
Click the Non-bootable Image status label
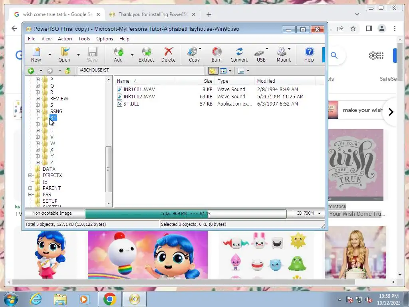pos(52,213)
